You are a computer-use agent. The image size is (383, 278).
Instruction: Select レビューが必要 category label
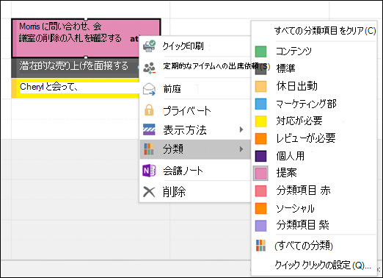(x=306, y=138)
